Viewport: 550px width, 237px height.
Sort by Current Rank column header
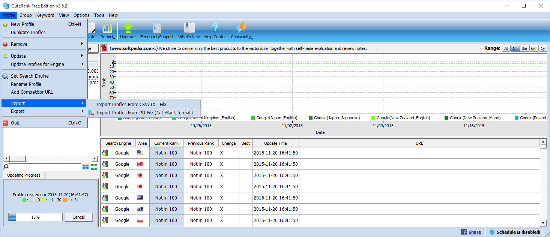point(167,143)
